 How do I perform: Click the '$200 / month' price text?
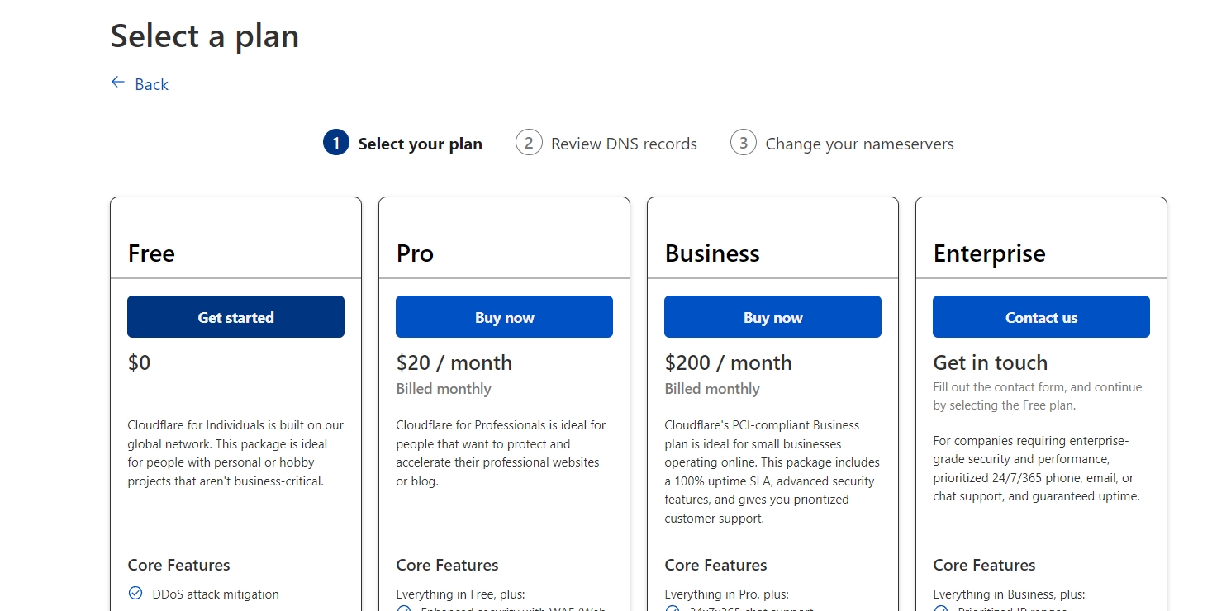[x=728, y=362]
